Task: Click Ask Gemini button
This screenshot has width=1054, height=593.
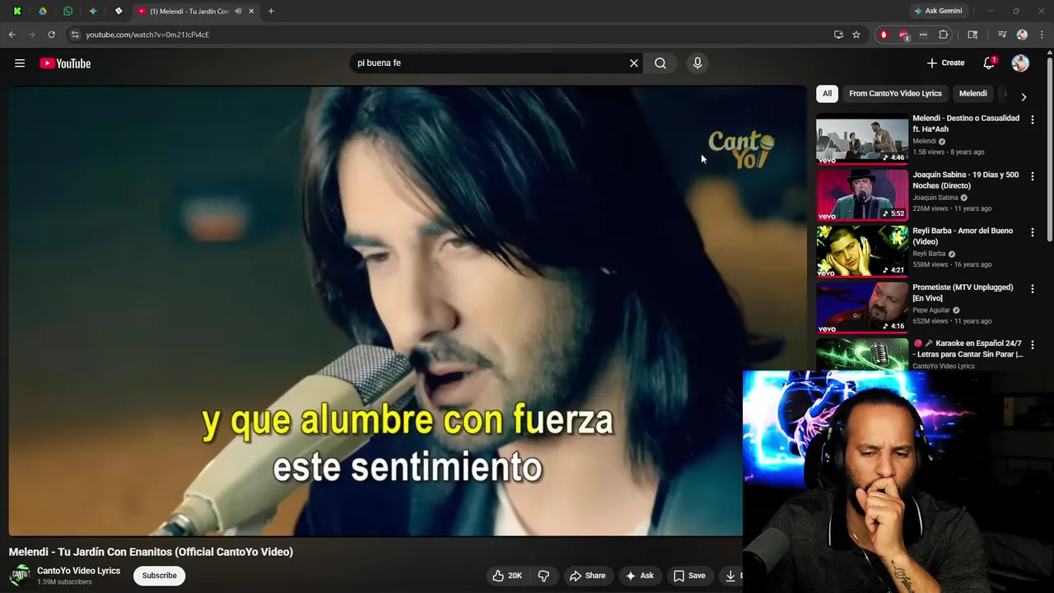Action: (937, 11)
